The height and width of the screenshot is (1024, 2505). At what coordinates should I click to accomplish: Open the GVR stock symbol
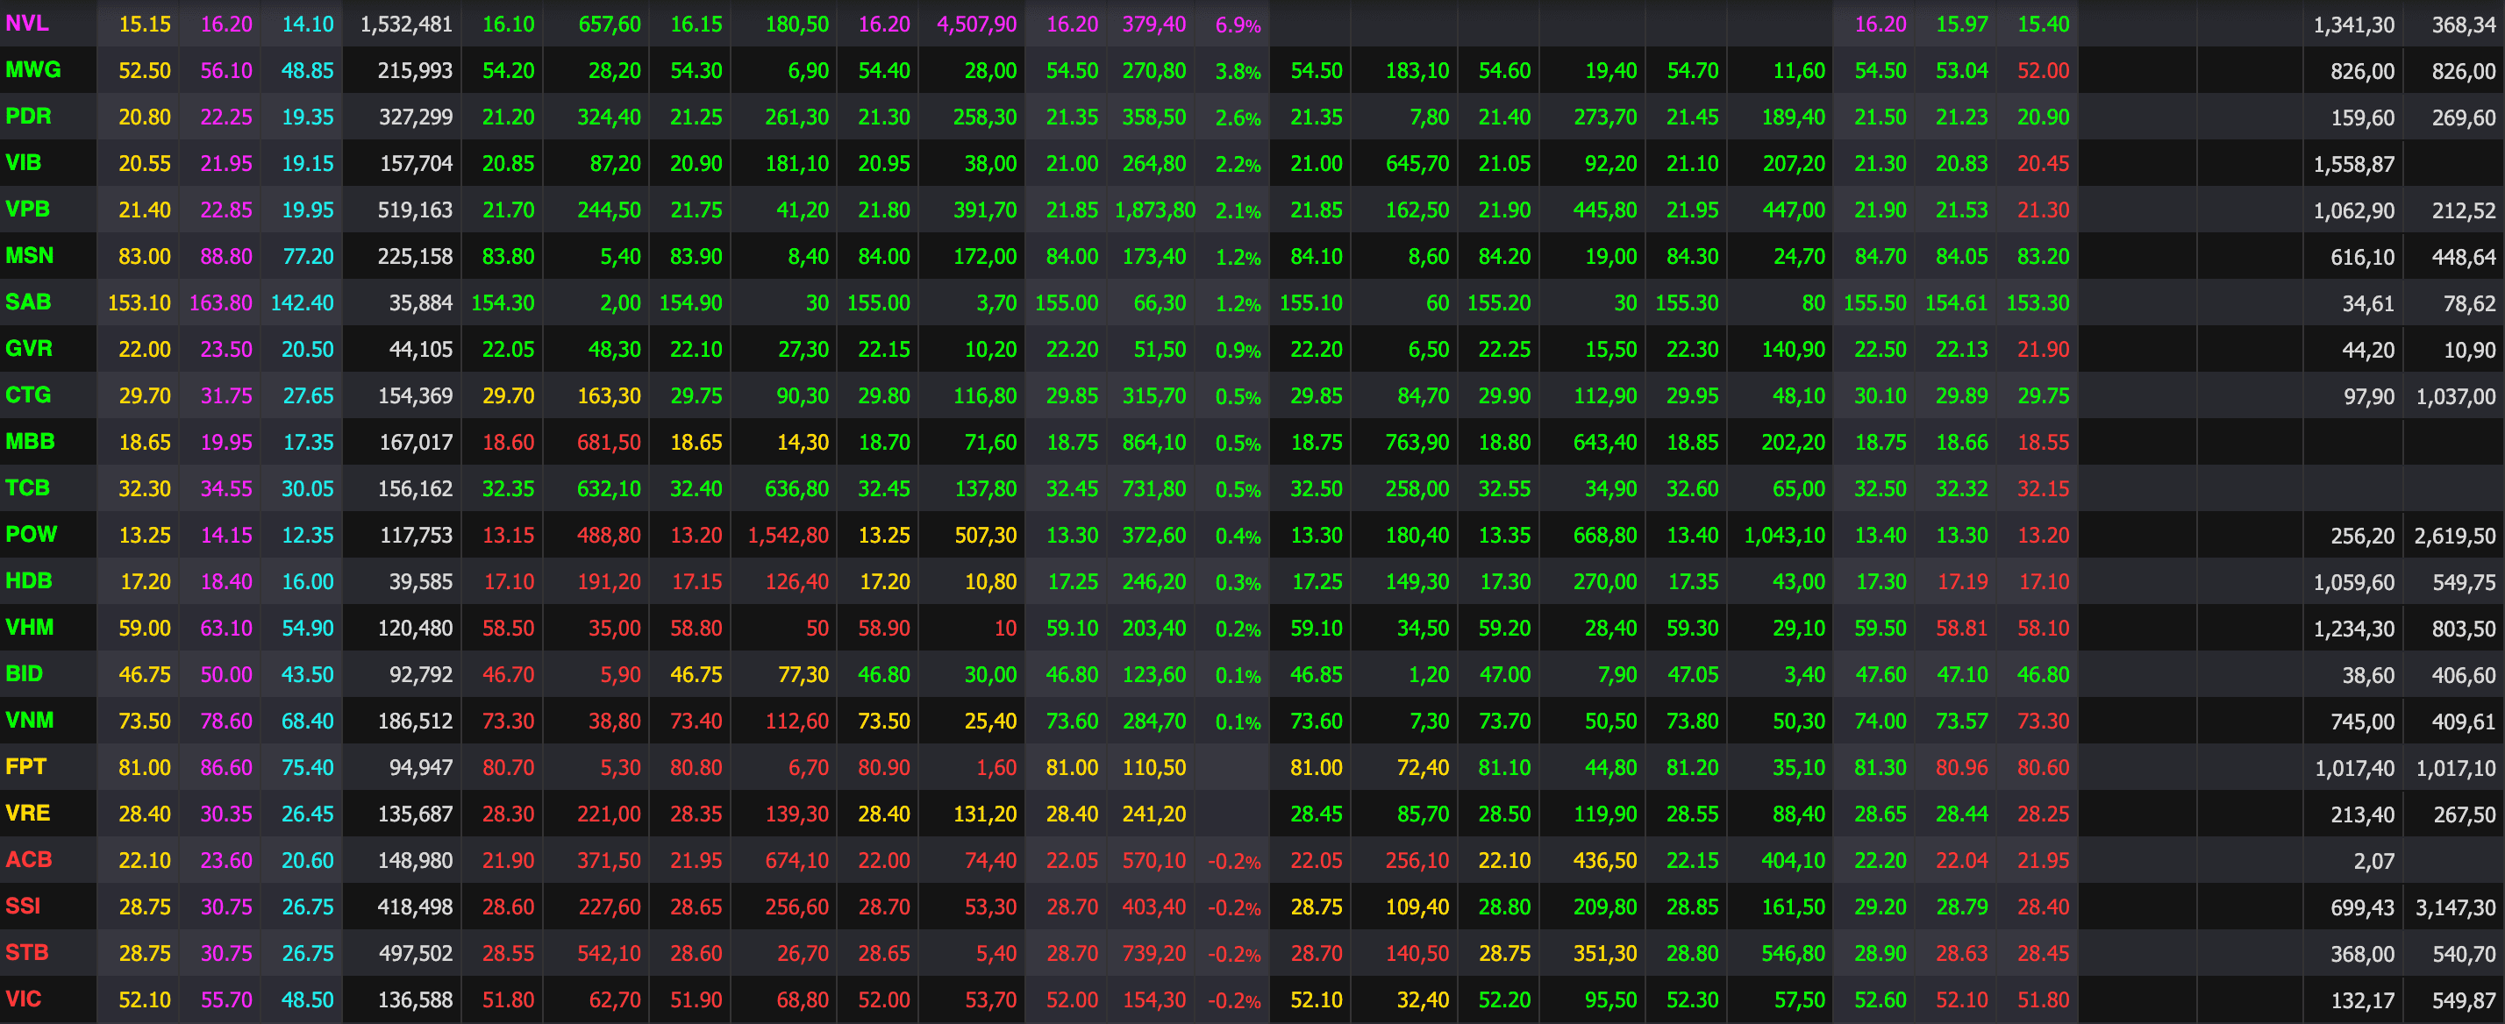tap(29, 348)
